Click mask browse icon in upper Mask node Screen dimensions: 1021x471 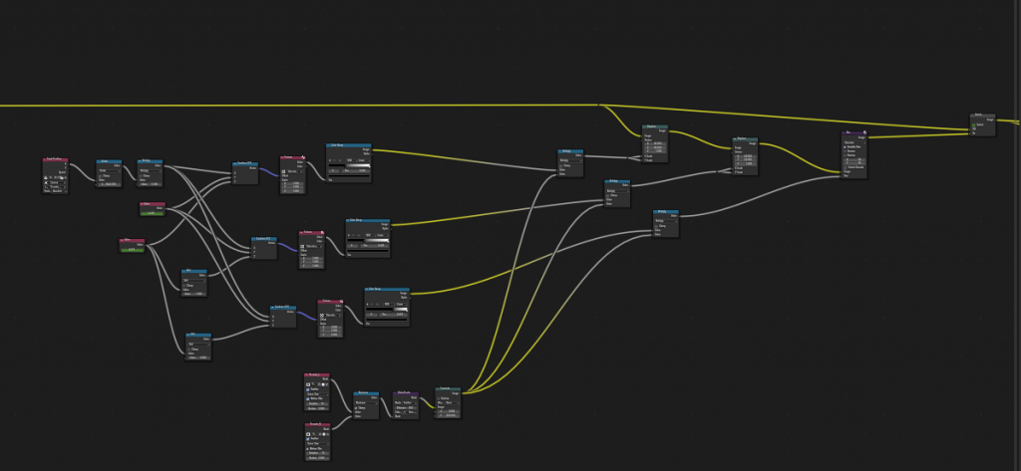308,384
